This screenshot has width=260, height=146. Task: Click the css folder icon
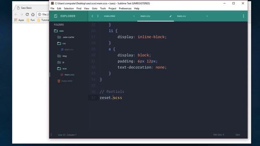(x=59, y=43)
